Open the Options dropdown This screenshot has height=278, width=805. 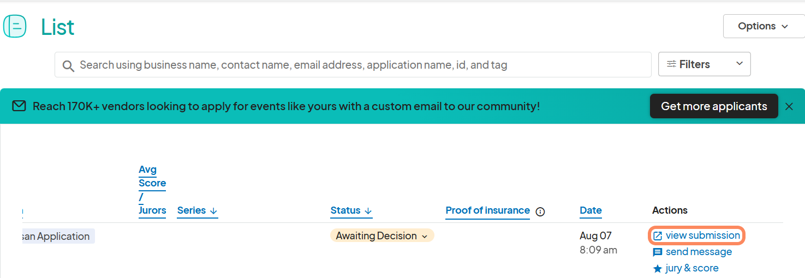(x=764, y=26)
